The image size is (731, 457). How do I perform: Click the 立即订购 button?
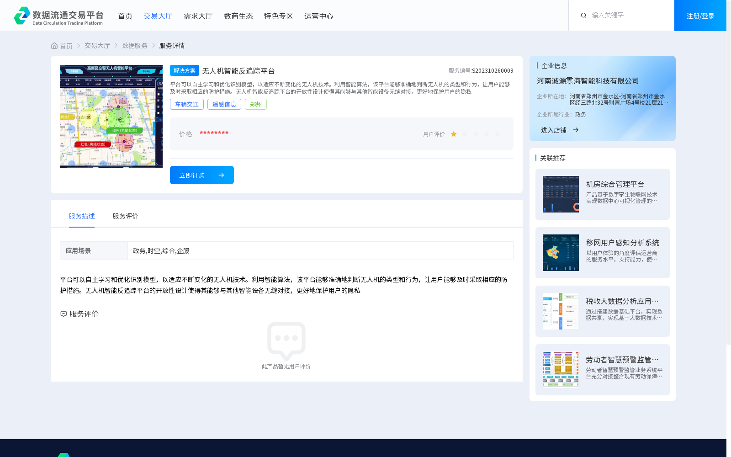(x=202, y=175)
